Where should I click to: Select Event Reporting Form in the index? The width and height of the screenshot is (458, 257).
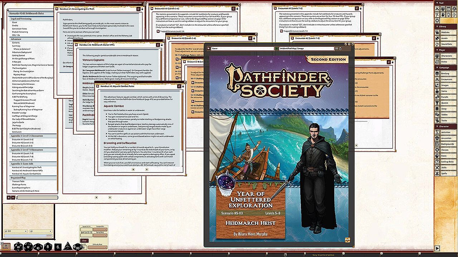pyautogui.click(x=21, y=188)
